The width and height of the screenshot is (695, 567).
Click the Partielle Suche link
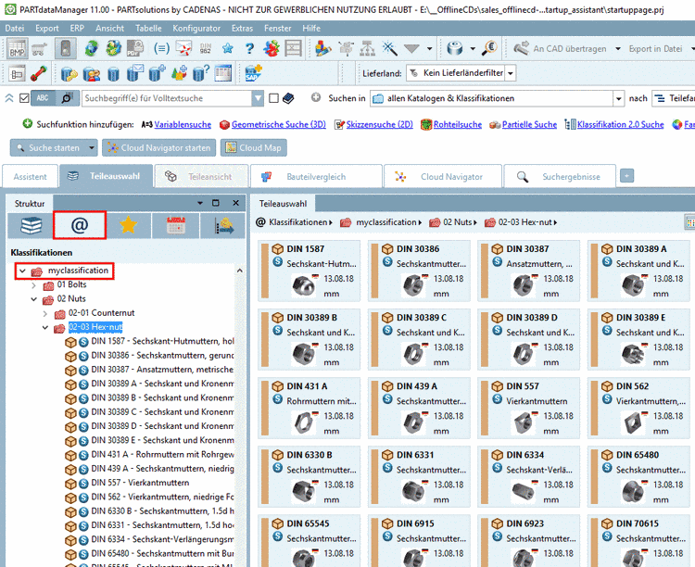coord(529,124)
